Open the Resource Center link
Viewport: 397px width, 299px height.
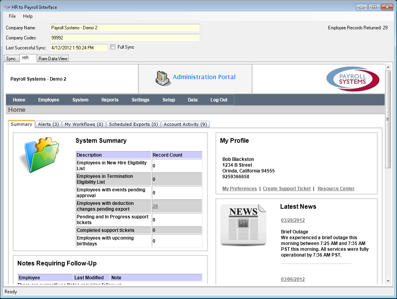[336, 189]
